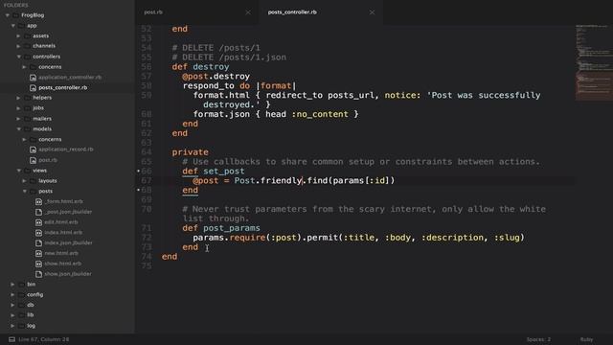Expand concerns folder arrow under controllers

pyautogui.click(x=24, y=67)
